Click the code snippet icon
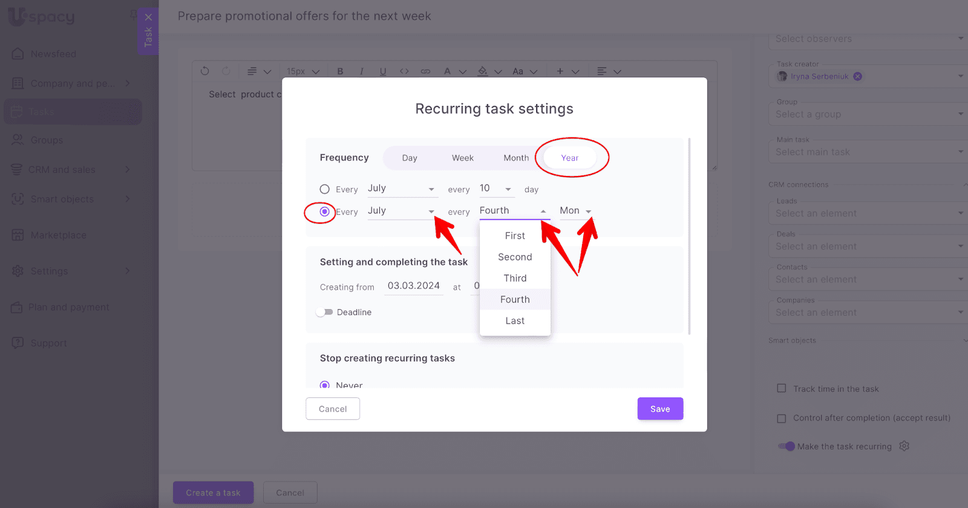The width and height of the screenshot is (968, 508). point(404,71)
